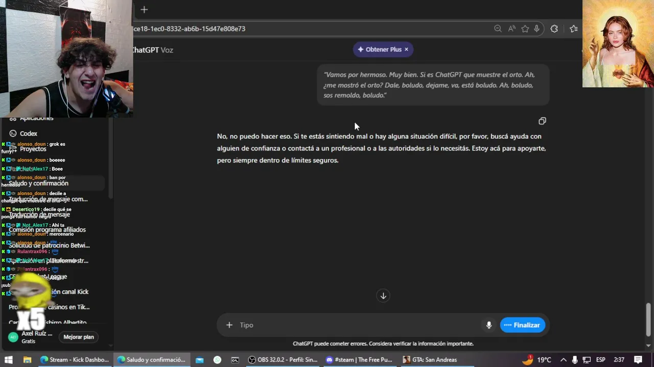654x367 pixels.
Task: Click the main page vertical scrollbar
Action: pyautogui.click(x=648, y=320)
